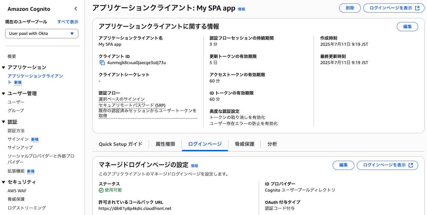The width and height of the screenshot is (427, 215).
Task: Collapse the left navigation sidebar
Action: (75, 8)
